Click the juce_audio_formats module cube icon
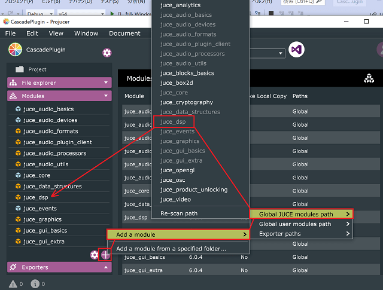 pyautogui.click(x=18, y=131)
